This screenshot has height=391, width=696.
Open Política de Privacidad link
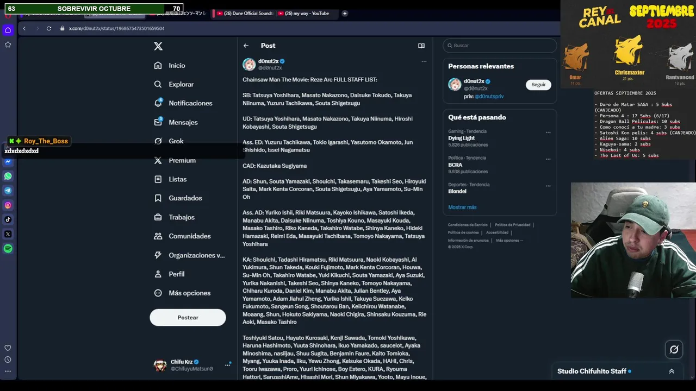pyautogui.click(x=512, y=225)
